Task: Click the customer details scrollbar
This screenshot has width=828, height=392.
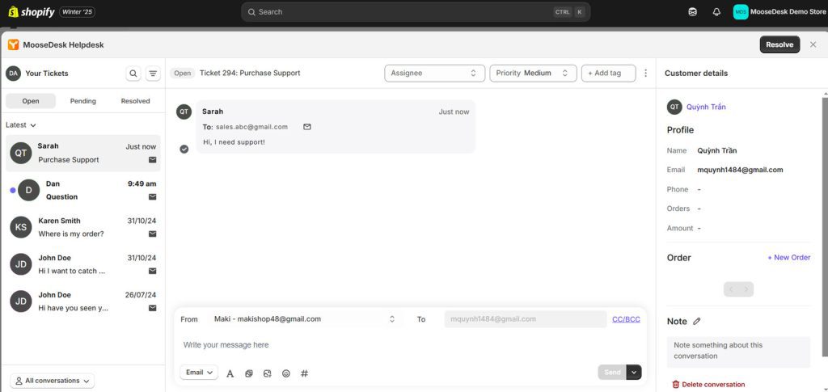Action: 826,227
